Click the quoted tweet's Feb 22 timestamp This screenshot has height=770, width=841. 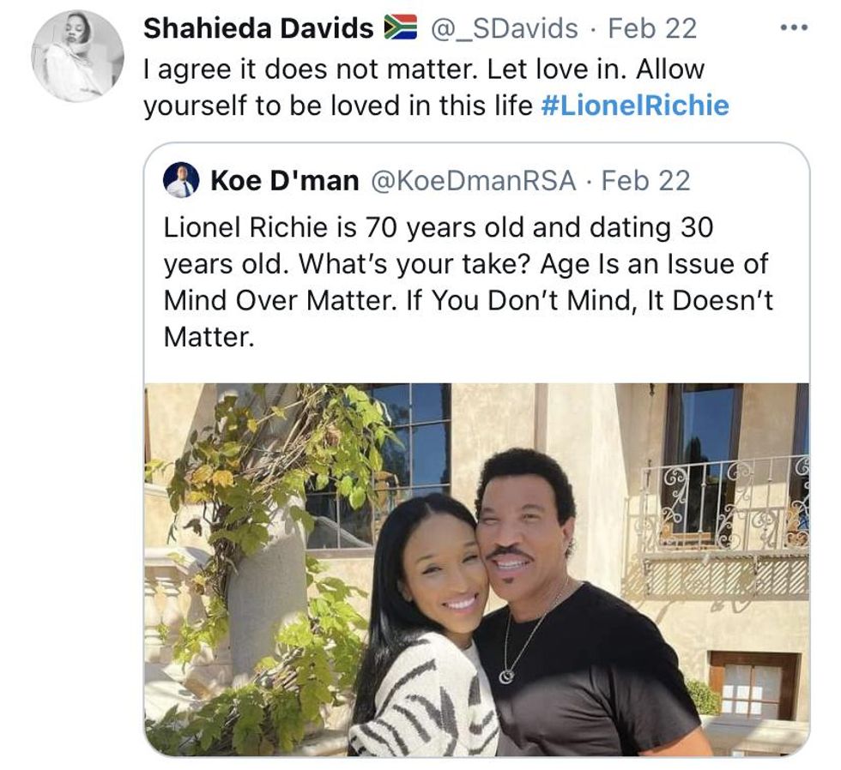pyautogui.click(x=646, y=181)
